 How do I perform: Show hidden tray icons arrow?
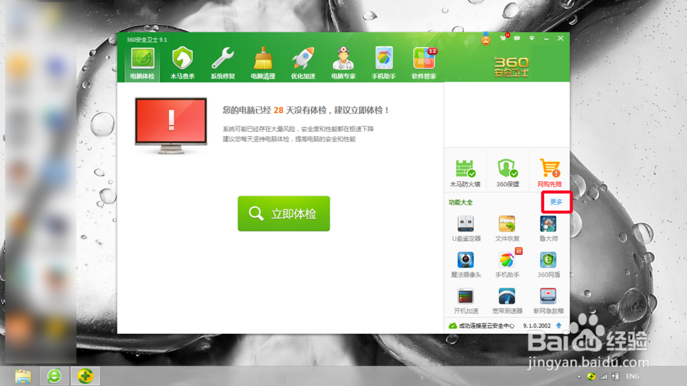(x=578, y=376)
